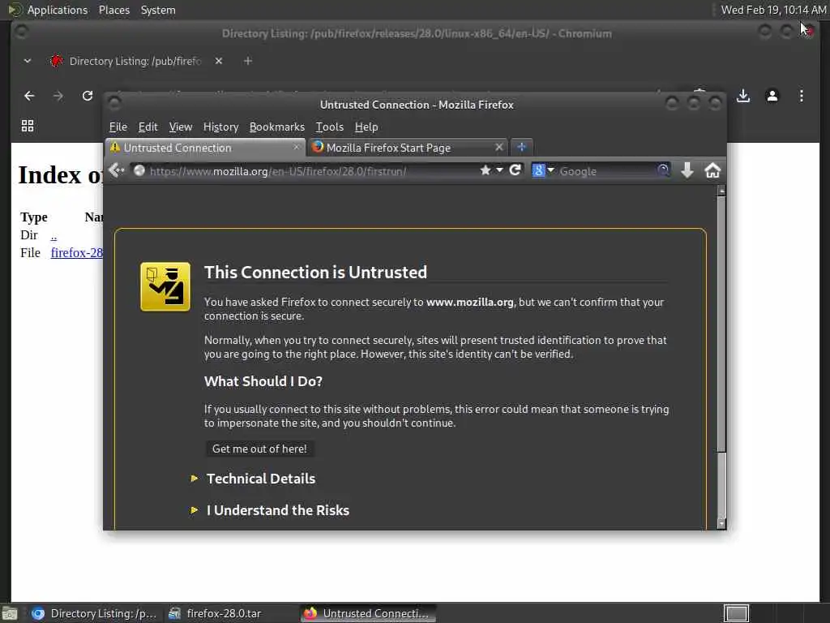The height and width of the screenshot is (623, 830).
Task: Open Chromium three-dot menu
Action: [x=802, y=96]
